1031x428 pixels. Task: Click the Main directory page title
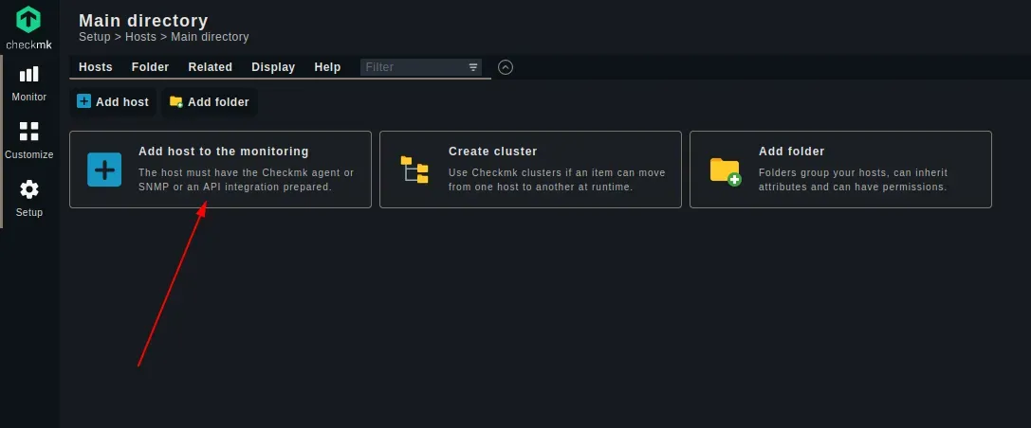(x=143, y=20)
